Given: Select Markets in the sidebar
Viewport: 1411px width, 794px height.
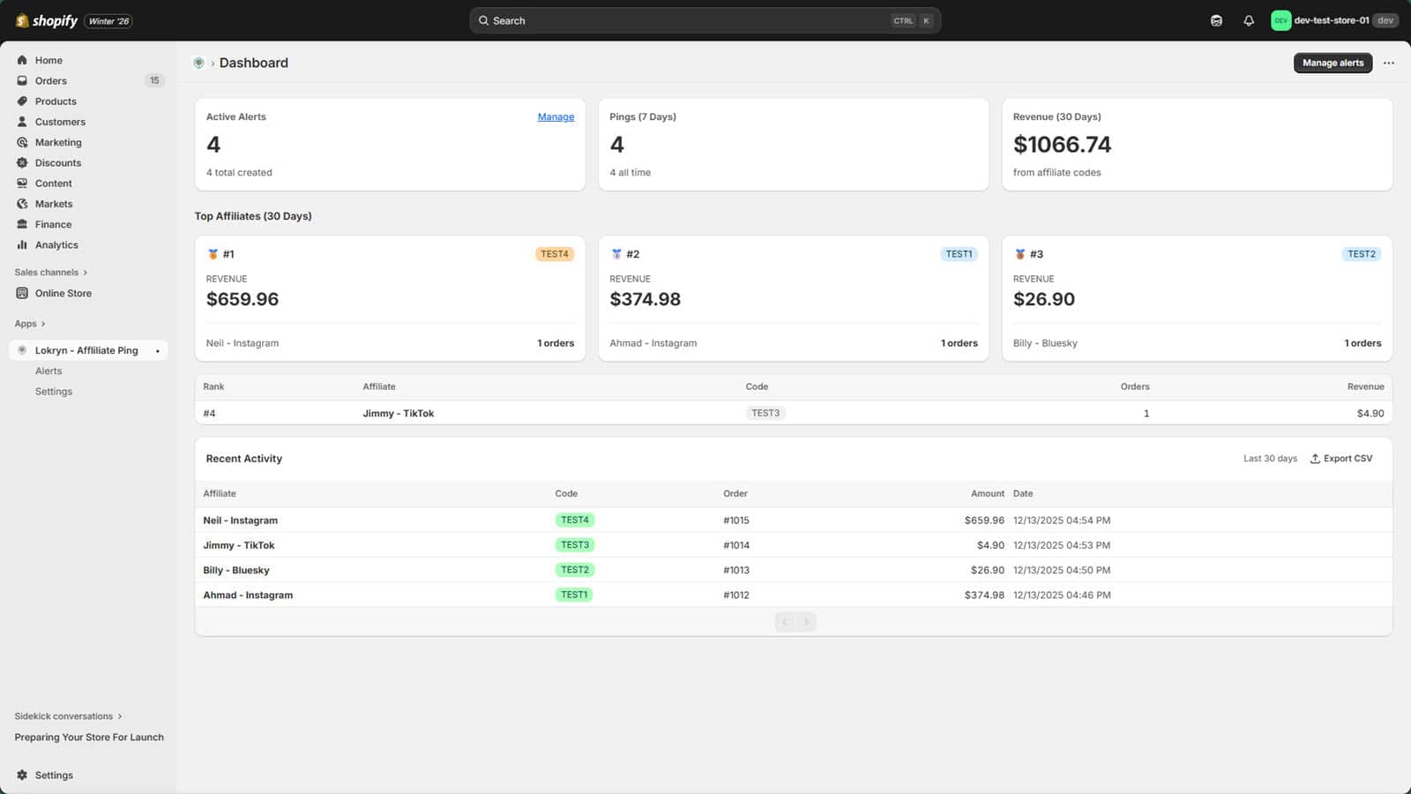Looking at the screenshot, I should pos(53,204).
